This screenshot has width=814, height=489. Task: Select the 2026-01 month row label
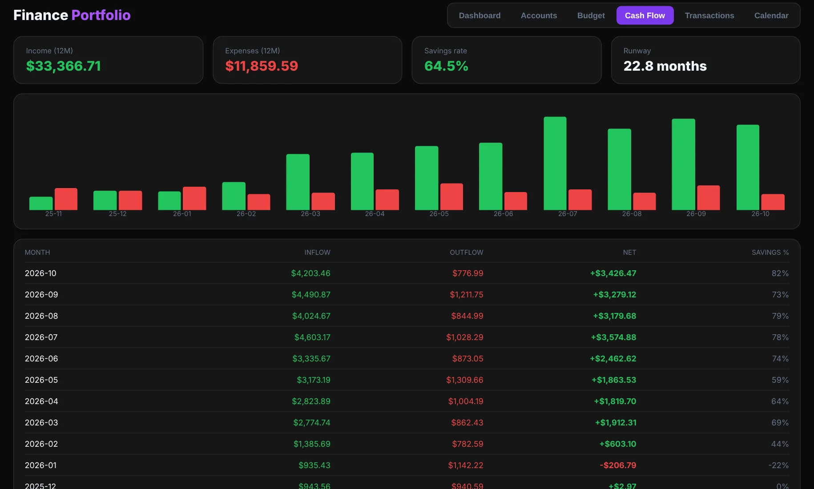(x=40, y=465)
